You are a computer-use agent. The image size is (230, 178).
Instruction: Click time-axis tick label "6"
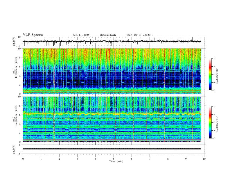click(132, 159)
